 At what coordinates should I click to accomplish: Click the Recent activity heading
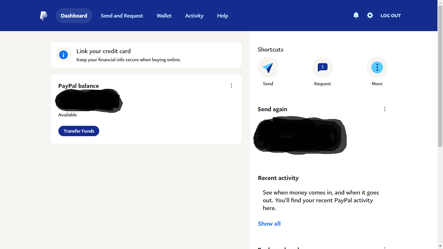click(x=278, y=178)
